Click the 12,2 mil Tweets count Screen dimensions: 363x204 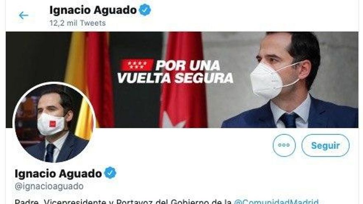(x=78, y=23)
